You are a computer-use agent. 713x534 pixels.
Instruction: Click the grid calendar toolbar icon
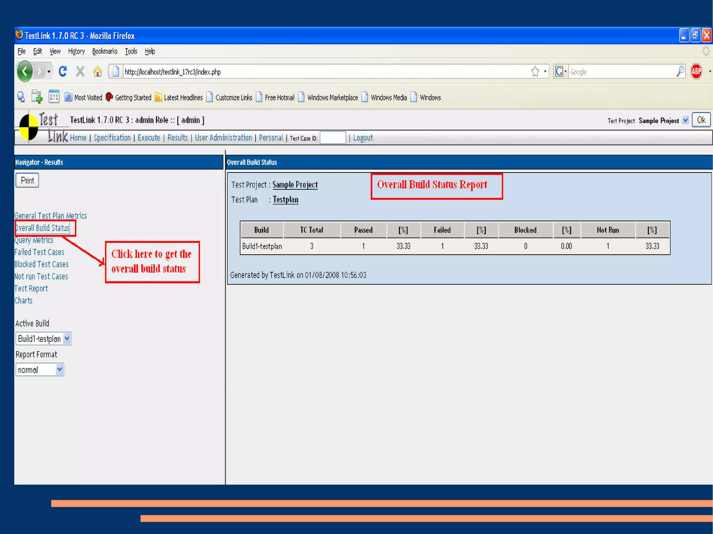pyautogui.click(x=54, y=96)
